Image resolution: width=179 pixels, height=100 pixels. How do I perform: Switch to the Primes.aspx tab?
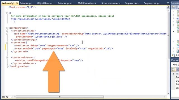[x=26, y=3]
